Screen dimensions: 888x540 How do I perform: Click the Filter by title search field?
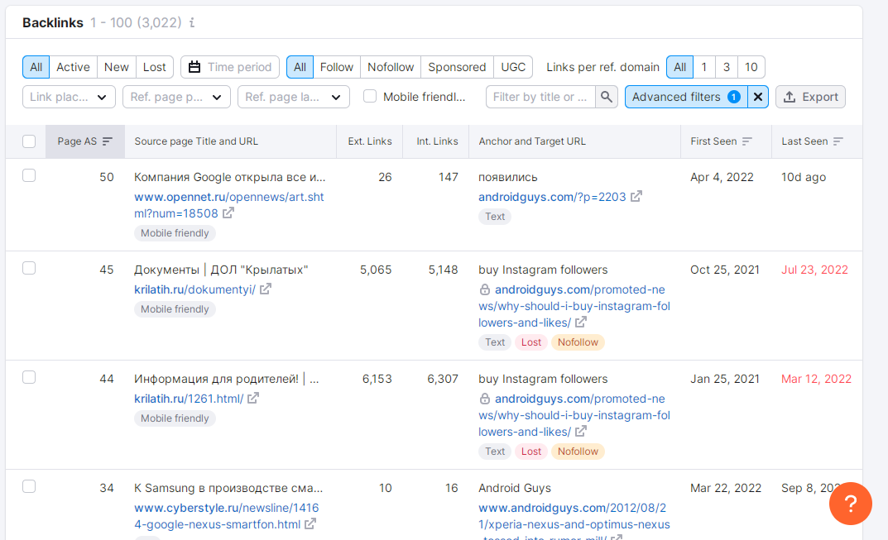point(540,97)
